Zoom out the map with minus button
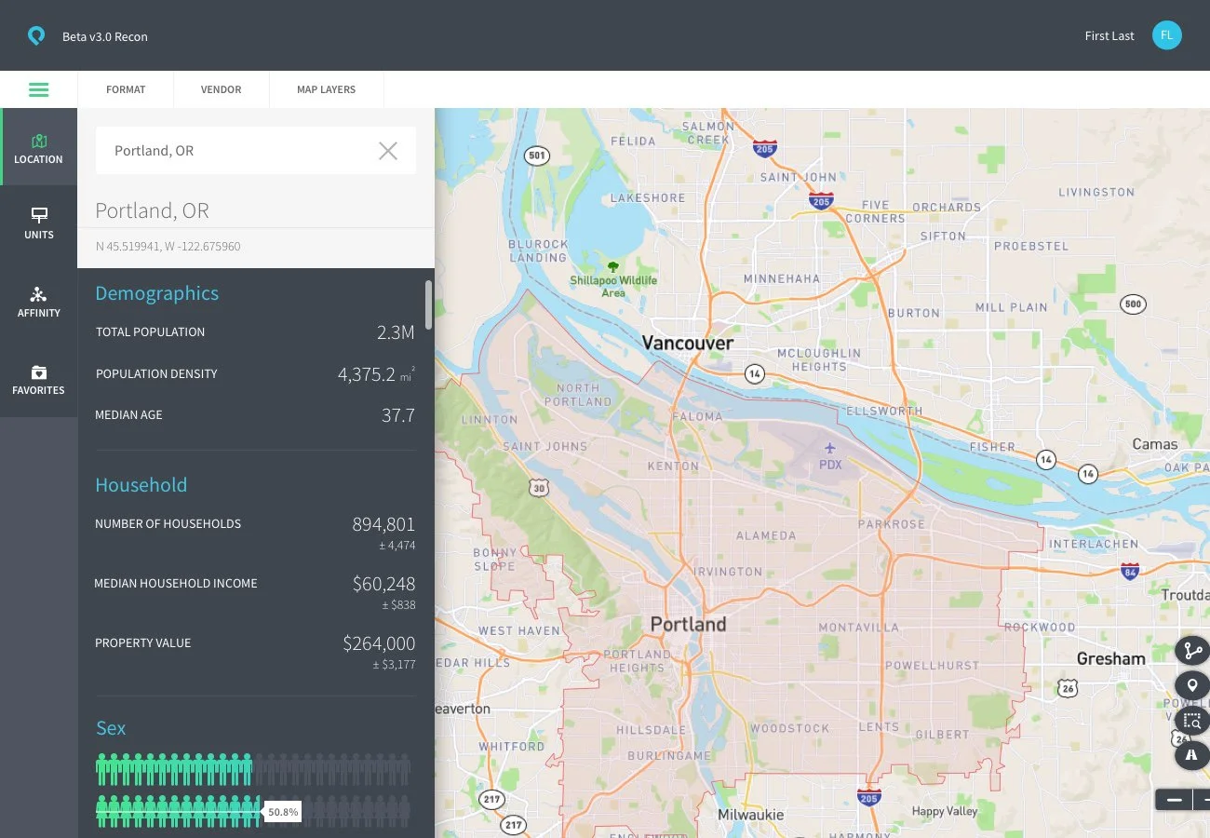Image resolution: width=1210 pixels, height=838 pixels. tap(1175, 800)
